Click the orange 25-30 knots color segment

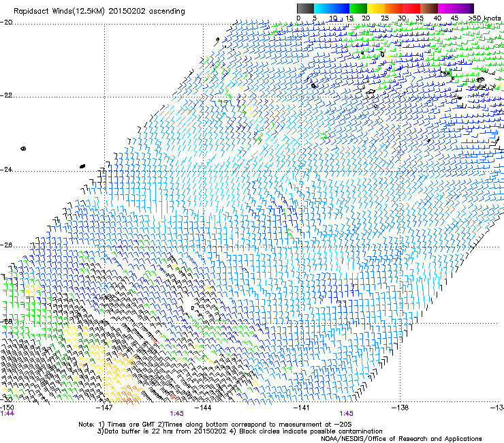point(394,8)
